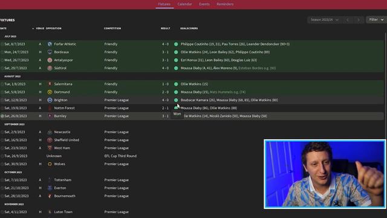387x218 pixels.
Task: Click the Sheffield United opposition name
Action: click(67, 140)
